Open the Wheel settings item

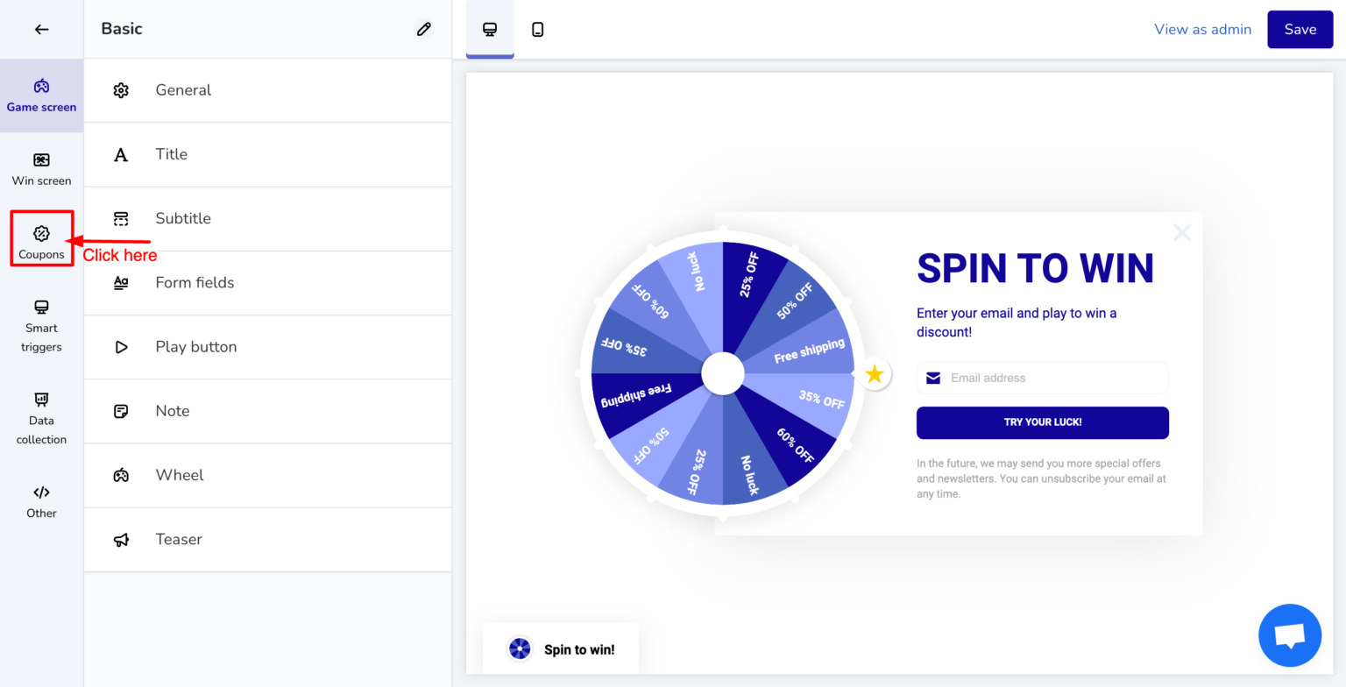(x=267, y=475)
